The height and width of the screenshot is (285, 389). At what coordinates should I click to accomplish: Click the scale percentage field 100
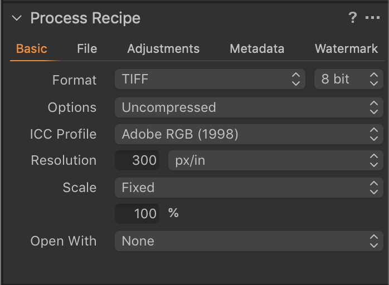tap(137, 213)
